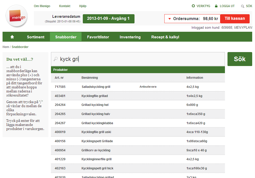
Task: Click the Menigo logo
Action: (16, 16)
